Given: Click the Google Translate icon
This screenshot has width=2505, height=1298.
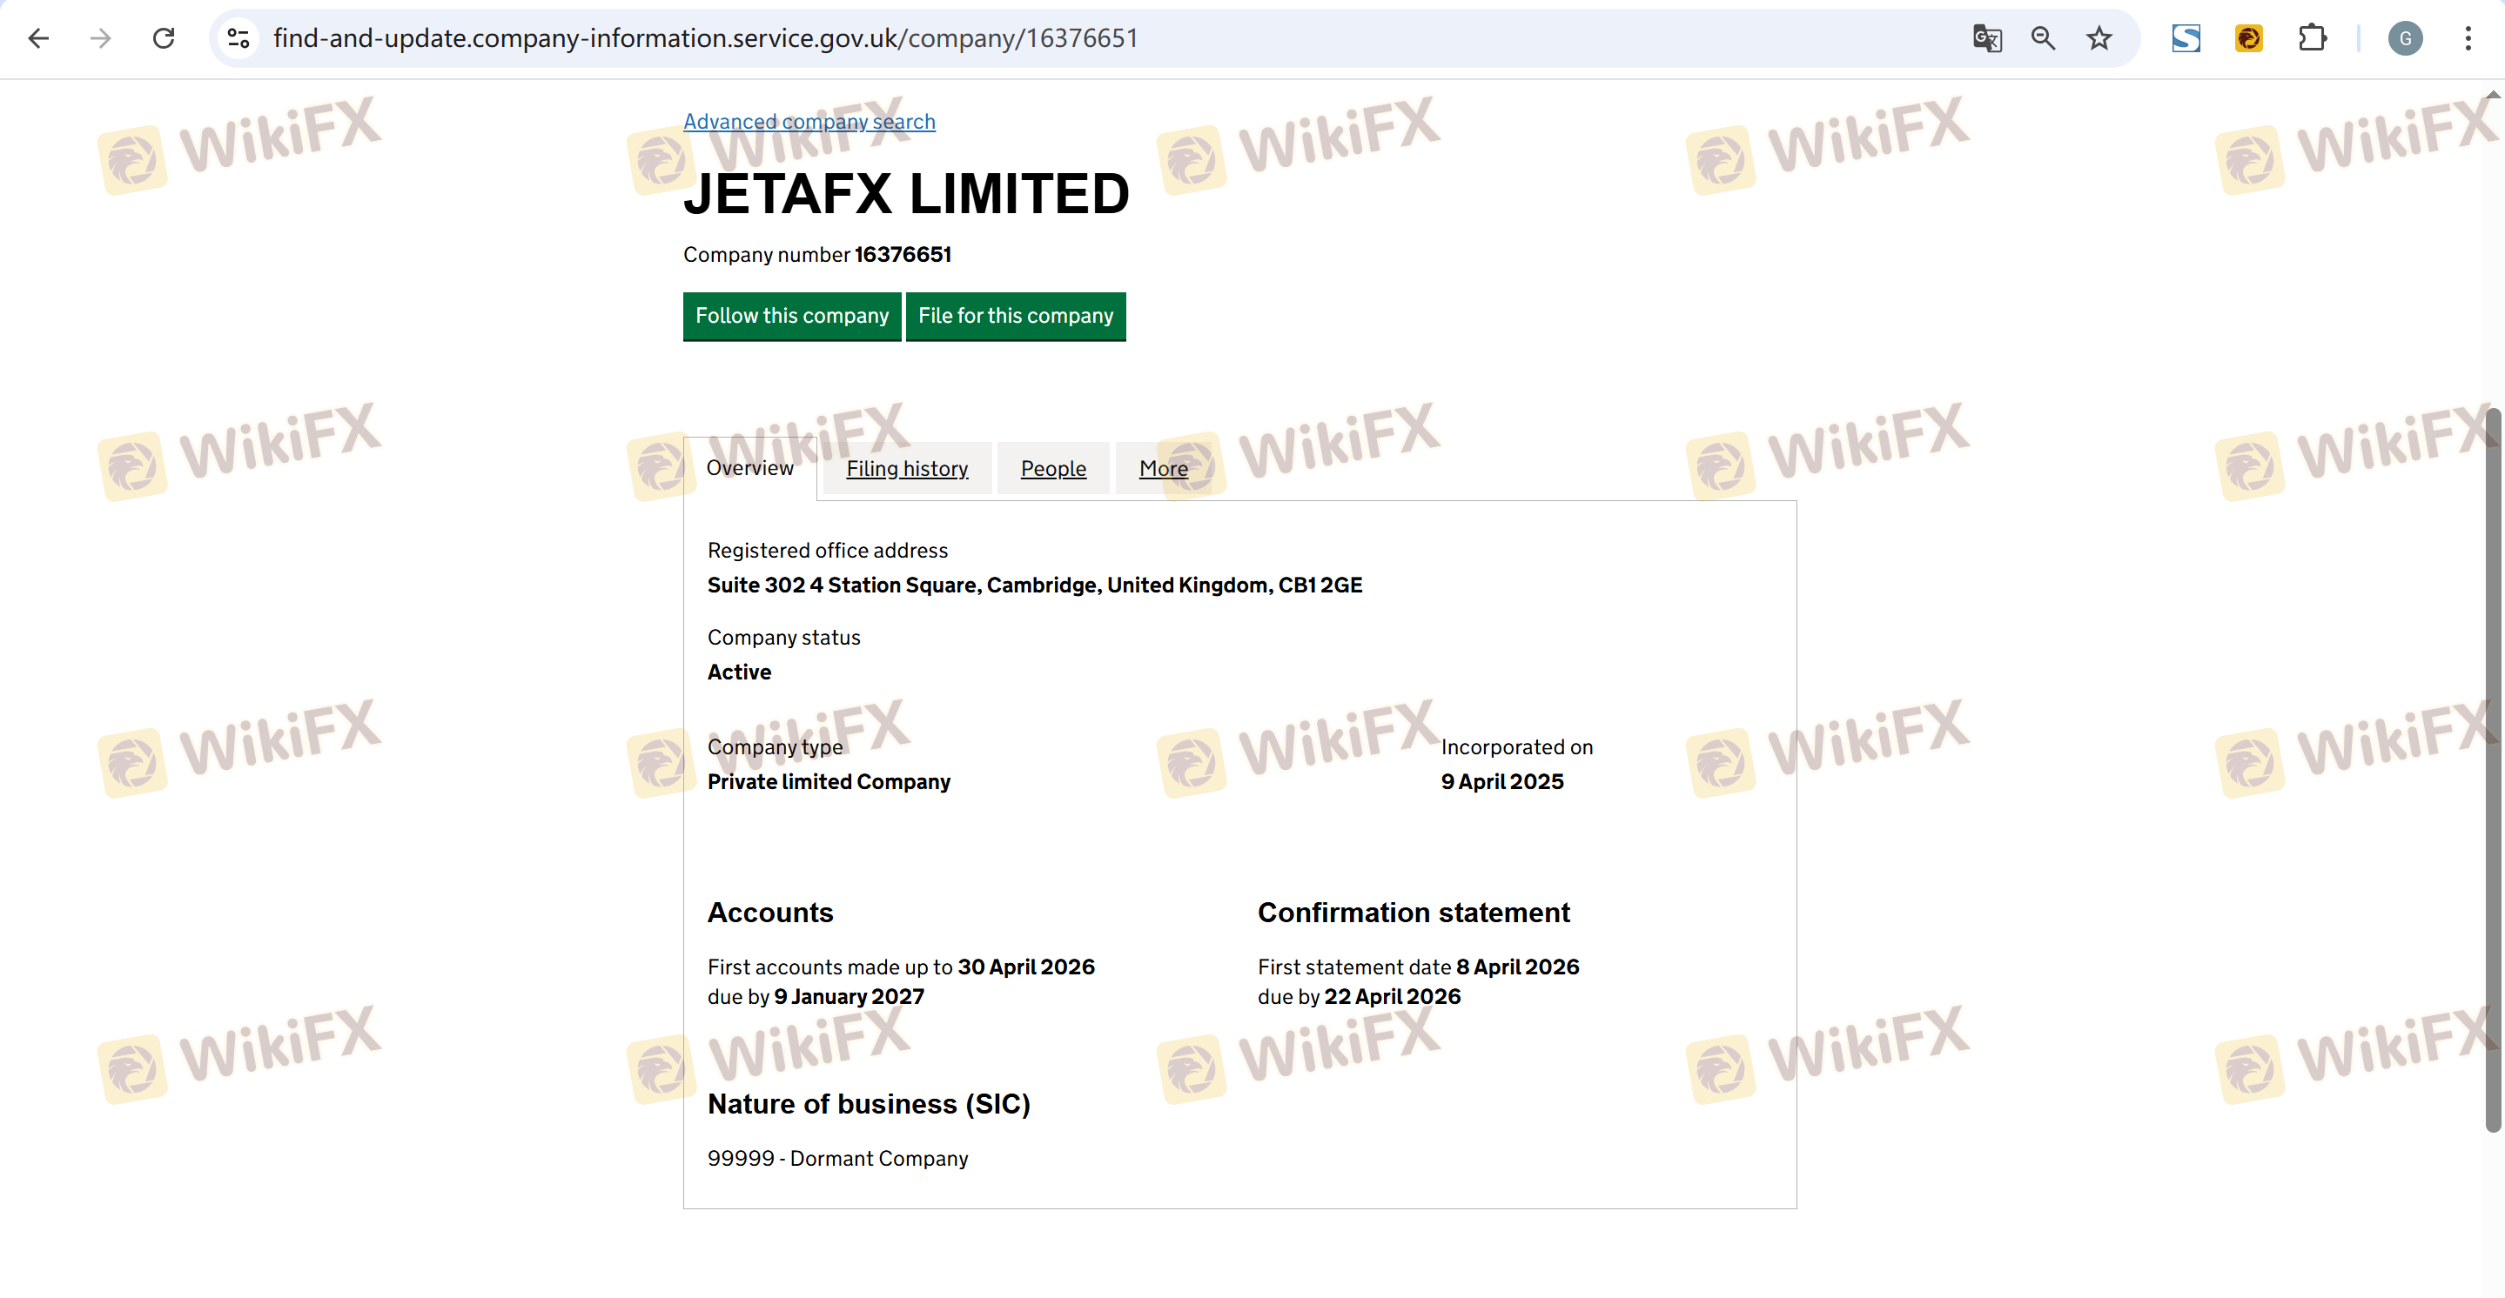Looking at the screenshot, I should click(x=1987, y=38).
